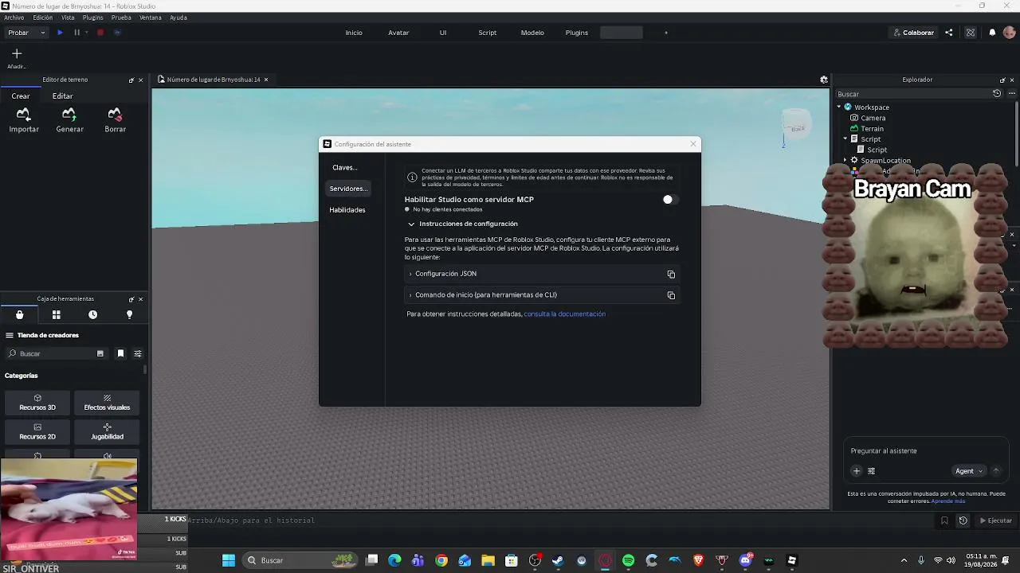This screenshot has height=573, width=1020.
Task: Start the playtest with the blue play icon
Action: 60,33
